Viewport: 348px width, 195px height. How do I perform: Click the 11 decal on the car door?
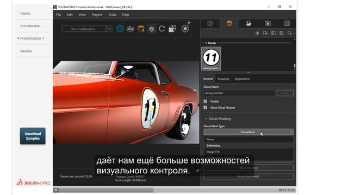tap(150, 108)
